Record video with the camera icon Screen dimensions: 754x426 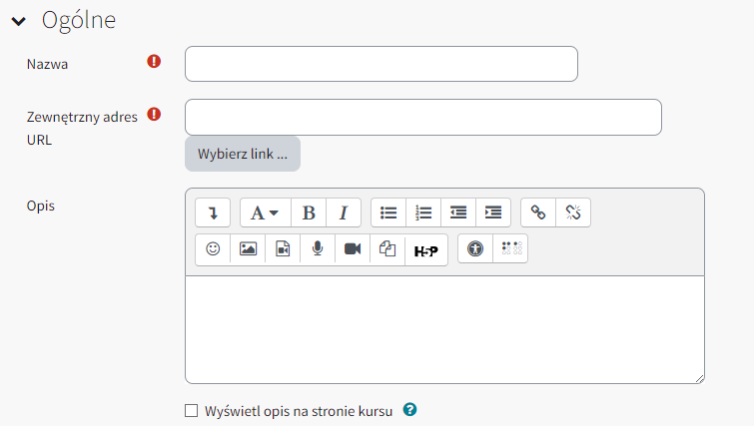[x=353, y=248]
